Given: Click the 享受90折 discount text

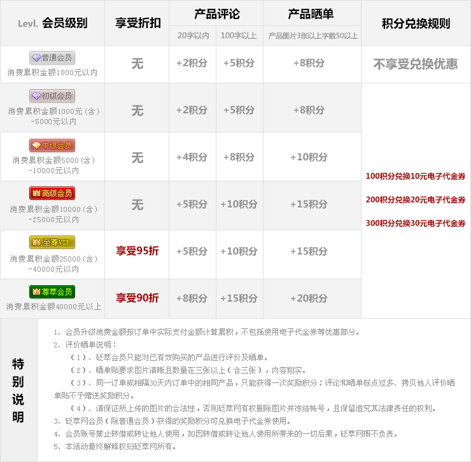Looking at the screenshot, I should [x=137, y=298].
